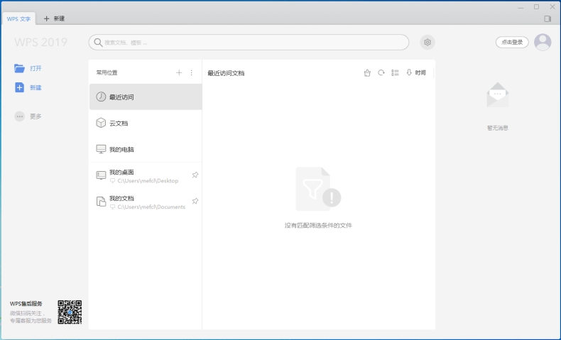Minimize the WPS window
Viewport: 561px width, 340px height.
pos(521,7)
